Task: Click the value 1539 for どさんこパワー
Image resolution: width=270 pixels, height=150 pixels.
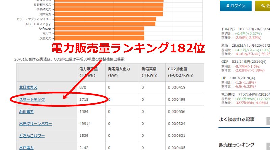Action: point(84,136)
